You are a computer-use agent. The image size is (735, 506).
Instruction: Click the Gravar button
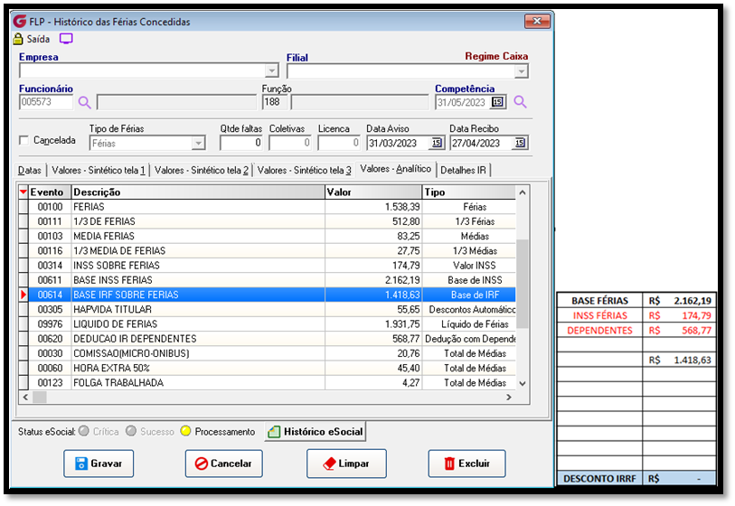[99, 464]
